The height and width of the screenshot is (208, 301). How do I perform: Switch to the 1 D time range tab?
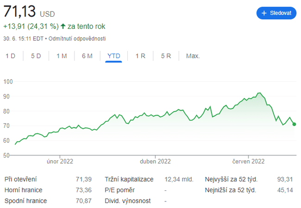[x=11, y=56]
